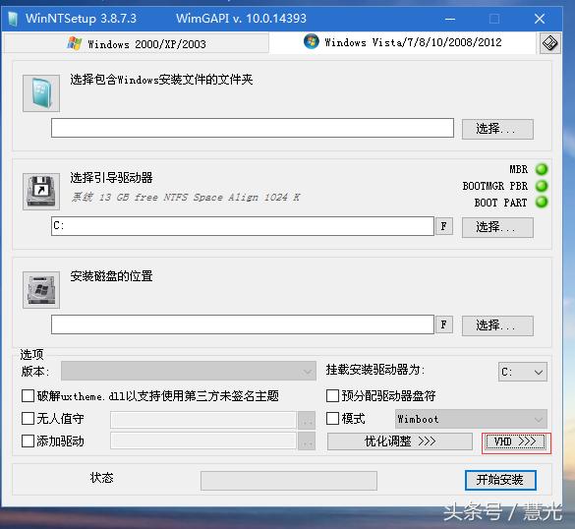Click the WinNTSetup title bar app icon

(13, 19)
